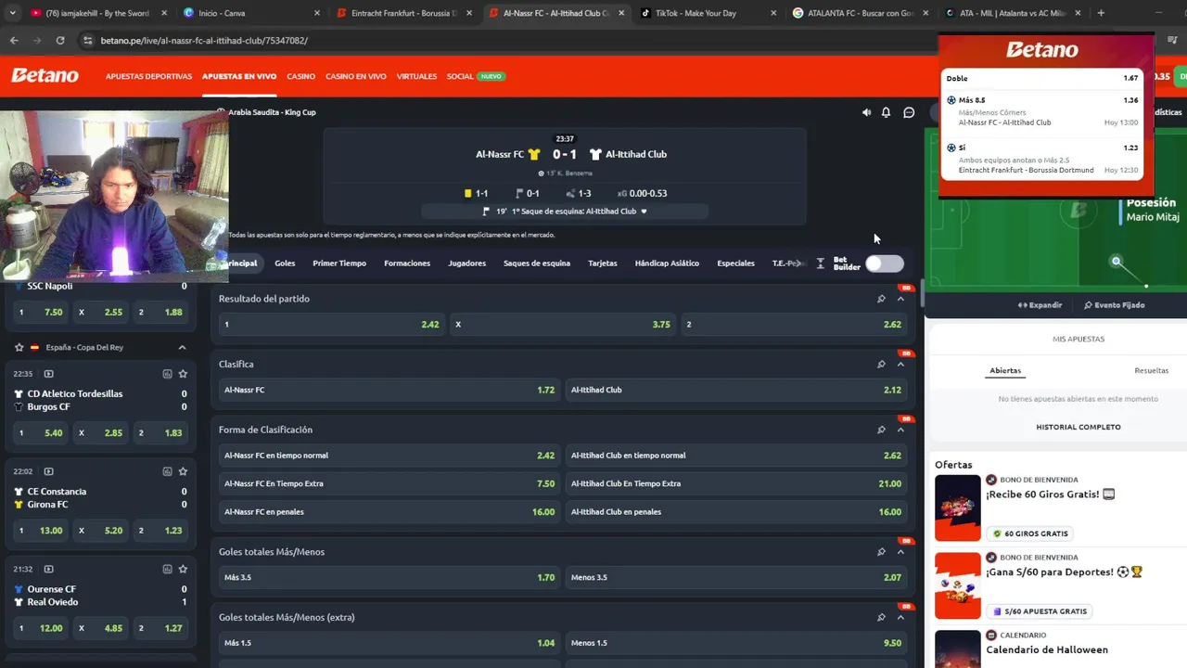The height and width of the screenshot is (668, 1187).
Task: Pin the Clasifica market
Action: coord(881,365)
